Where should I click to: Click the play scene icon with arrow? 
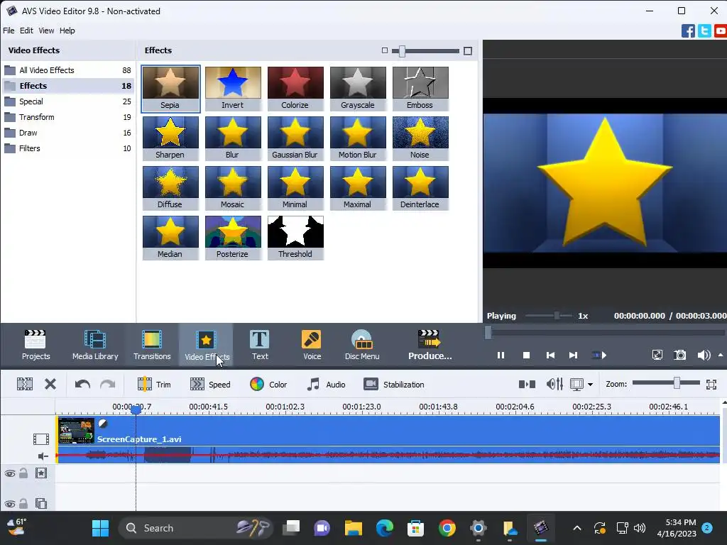click(x=599, y=355)
